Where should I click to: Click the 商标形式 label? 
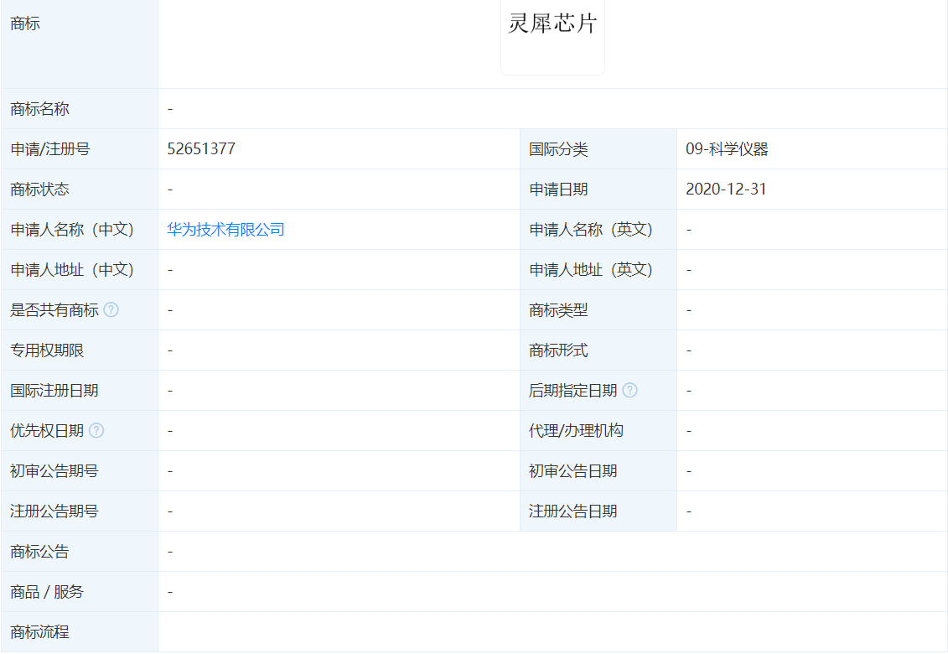tap(558, 350)
